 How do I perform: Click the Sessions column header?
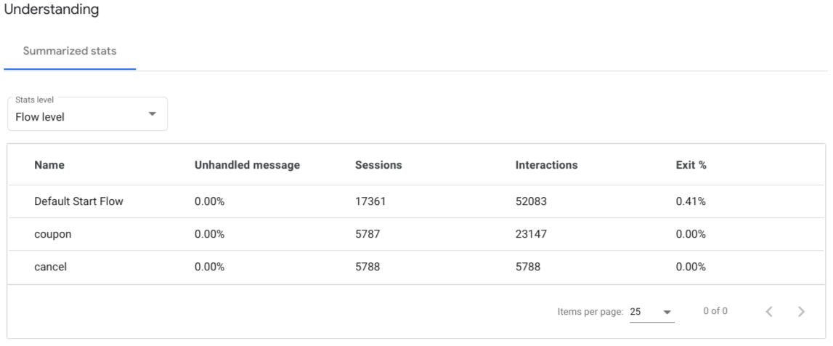378,165
